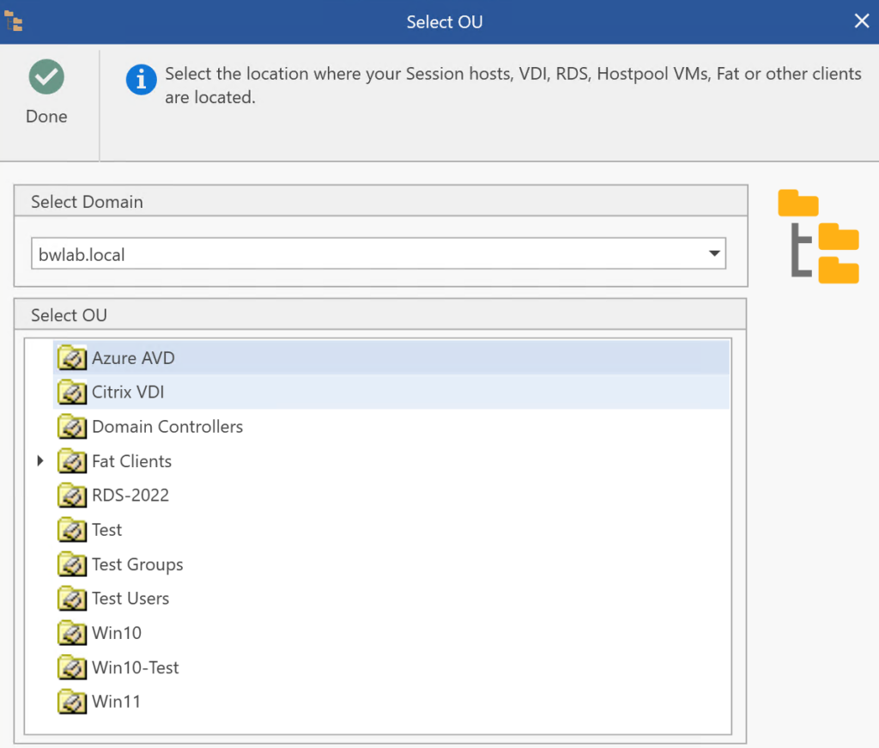The height and width of the screenshot is (748, 879).
Task: Click the Select OU group header label
Action: click(x=69, y=314)
